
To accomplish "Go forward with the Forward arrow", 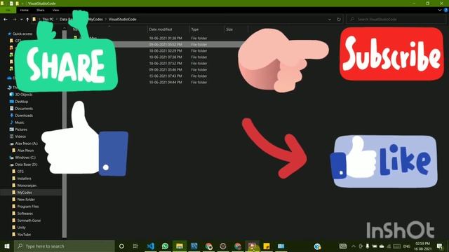I will pyautogui.click(x=14, y=20).
